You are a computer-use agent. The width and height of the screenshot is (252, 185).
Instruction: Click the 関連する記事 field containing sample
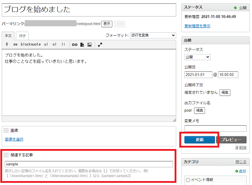click(89, 164)
